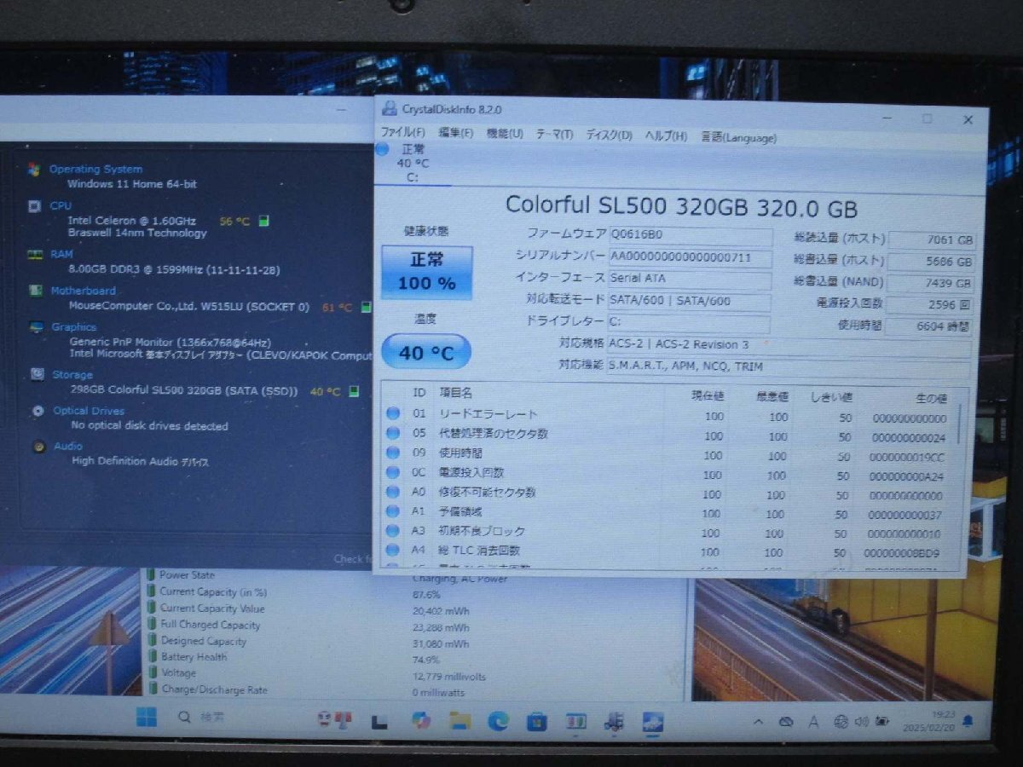Click the blue status dot for 初期不良ブロック
1023x767 pixels.
(393, 531)
